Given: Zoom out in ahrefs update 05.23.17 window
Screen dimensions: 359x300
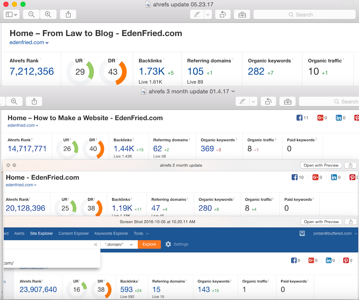Looking at the screenshot, I should 31,14.
